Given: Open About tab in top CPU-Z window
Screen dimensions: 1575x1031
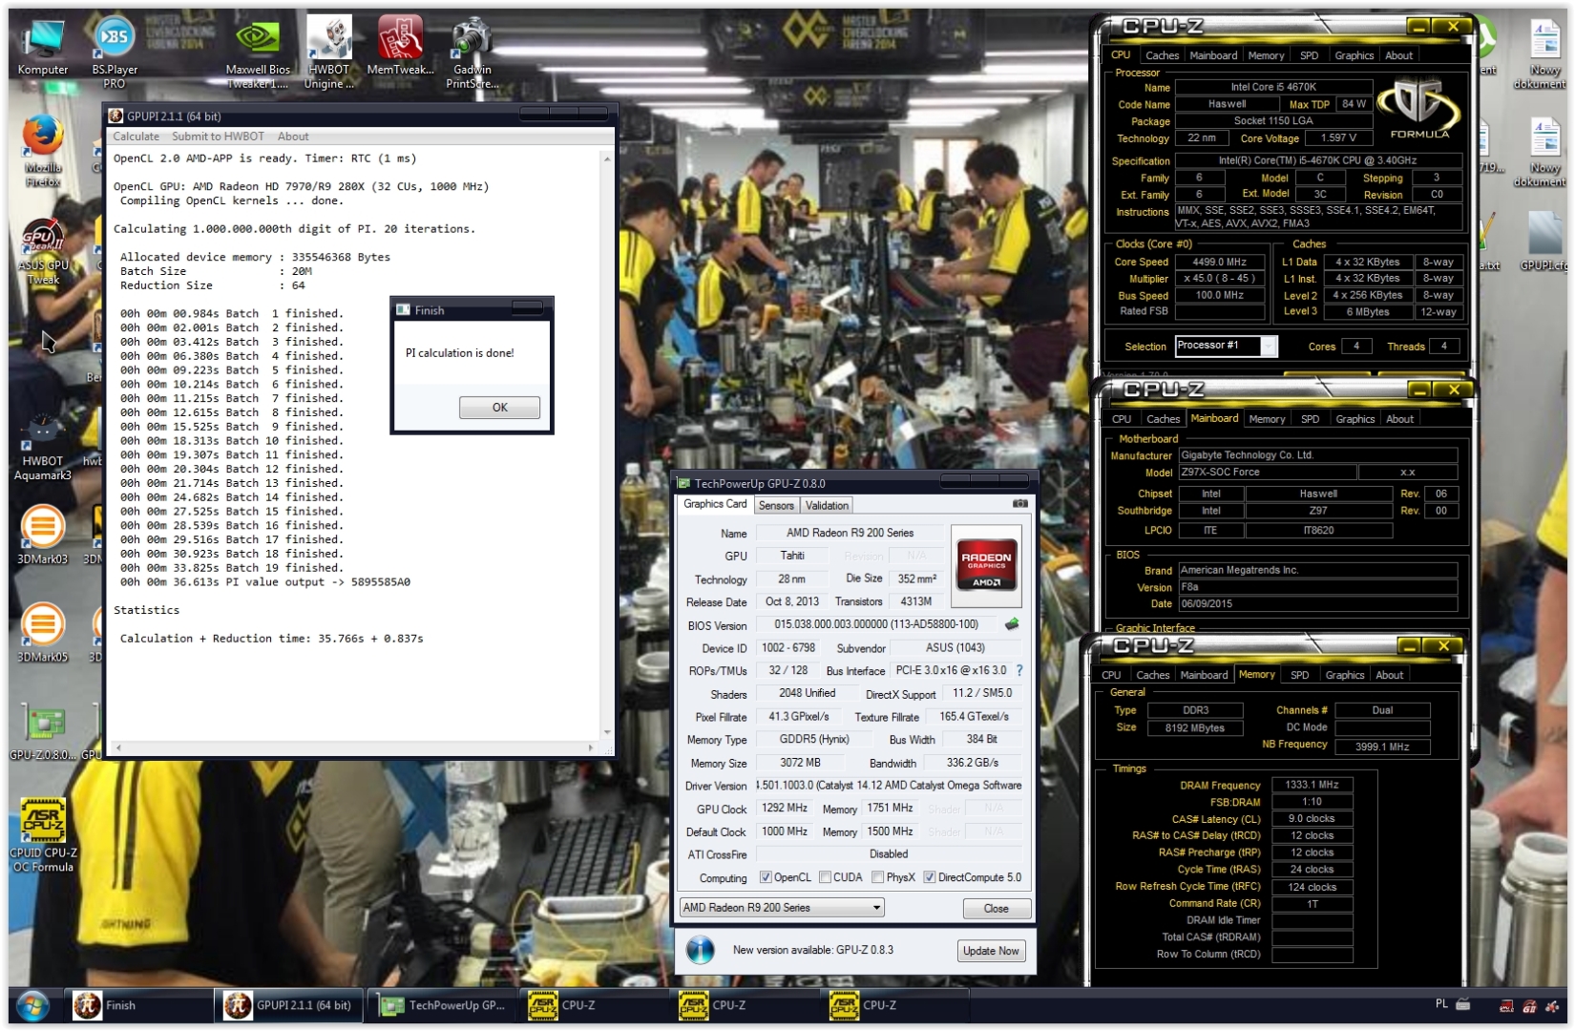Looking at the screenshot, I should pos(1398,55).
